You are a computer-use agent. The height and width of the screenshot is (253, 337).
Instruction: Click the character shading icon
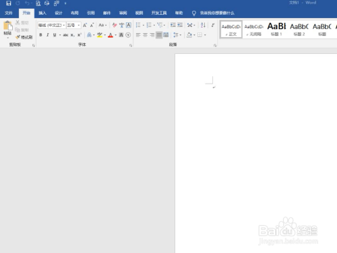click(x=121, y=35)
